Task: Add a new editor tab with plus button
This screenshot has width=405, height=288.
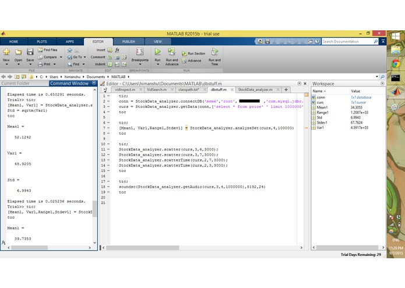Action: [x=286, y=90]
